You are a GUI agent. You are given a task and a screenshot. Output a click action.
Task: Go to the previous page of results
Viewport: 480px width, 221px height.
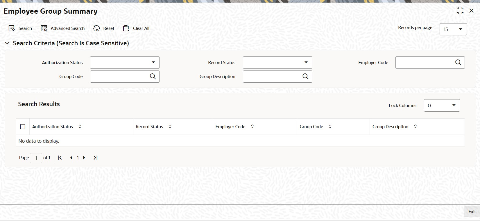pos(71,158)
